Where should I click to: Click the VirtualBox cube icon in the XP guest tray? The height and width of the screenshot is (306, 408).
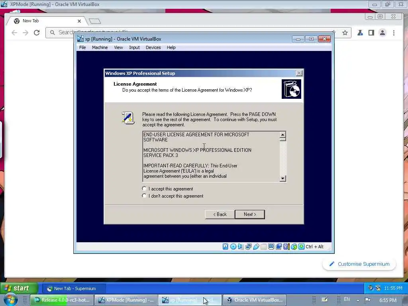pyautogui.click(x=378, y=288)
